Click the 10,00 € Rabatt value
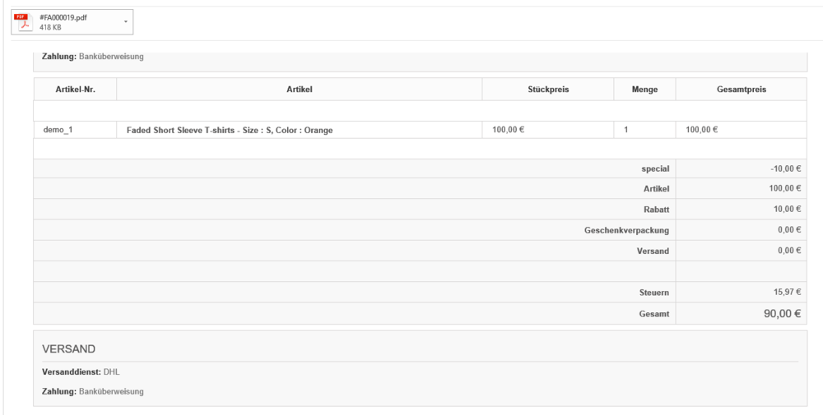The height and width of the screenshot is (415, 823). point(787,209)
